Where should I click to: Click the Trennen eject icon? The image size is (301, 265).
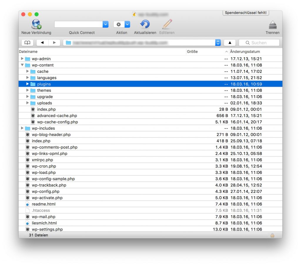(x=272, y=24)
